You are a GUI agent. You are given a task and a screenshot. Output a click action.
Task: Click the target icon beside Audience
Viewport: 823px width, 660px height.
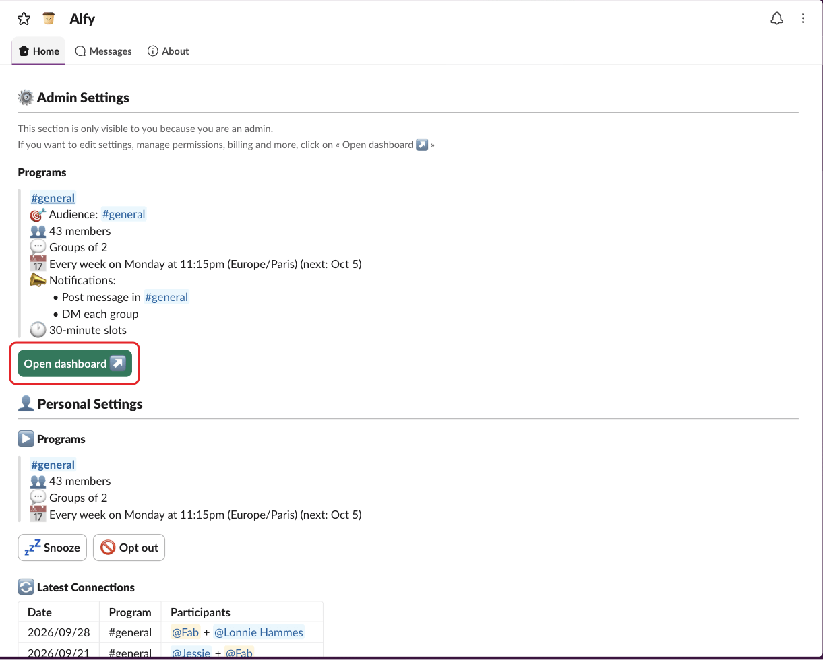click(38, 214)
